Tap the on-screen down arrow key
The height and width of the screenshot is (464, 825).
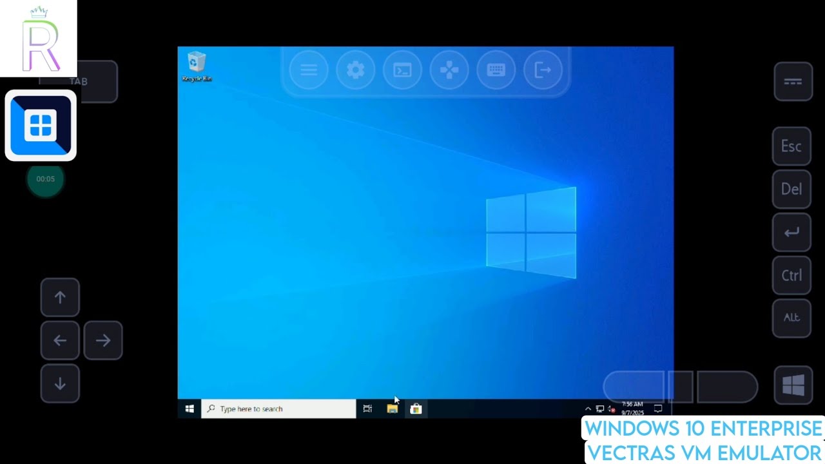coord(60,383)
